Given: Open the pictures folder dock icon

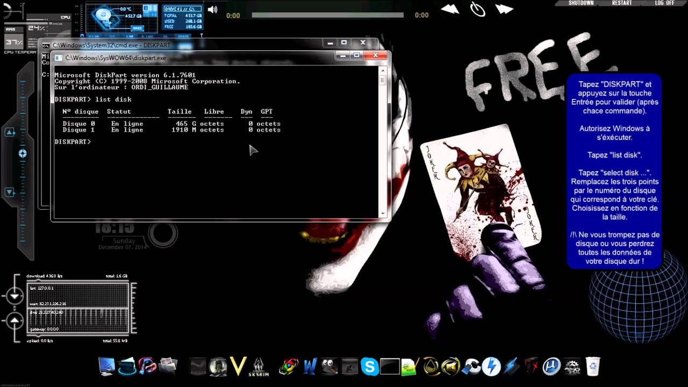Looking at the screenshot, I should [x=168, y=367].
